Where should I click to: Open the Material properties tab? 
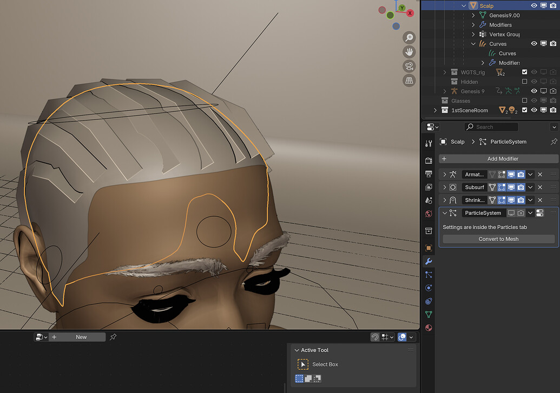[x=429, y=328]
